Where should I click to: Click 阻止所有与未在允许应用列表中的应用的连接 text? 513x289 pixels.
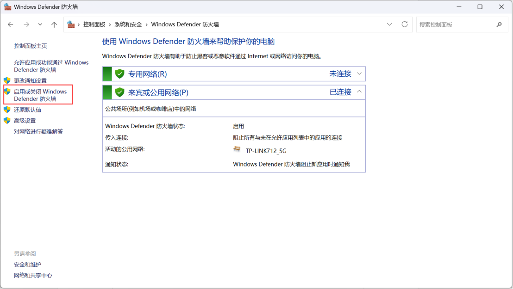288,138
